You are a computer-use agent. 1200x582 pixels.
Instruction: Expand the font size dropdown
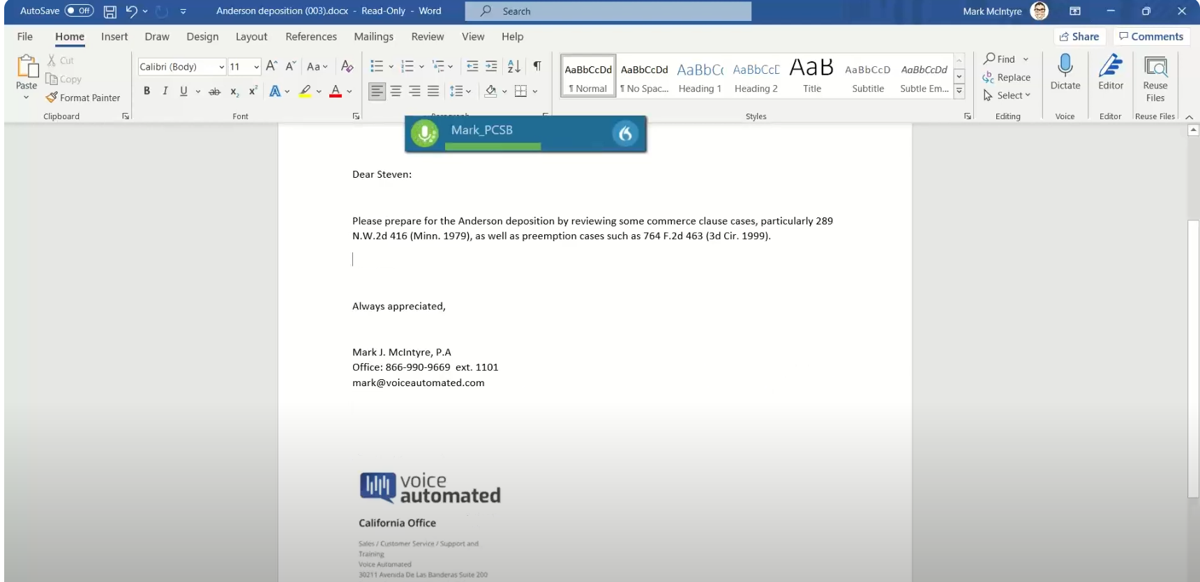[x=256, y=67]
